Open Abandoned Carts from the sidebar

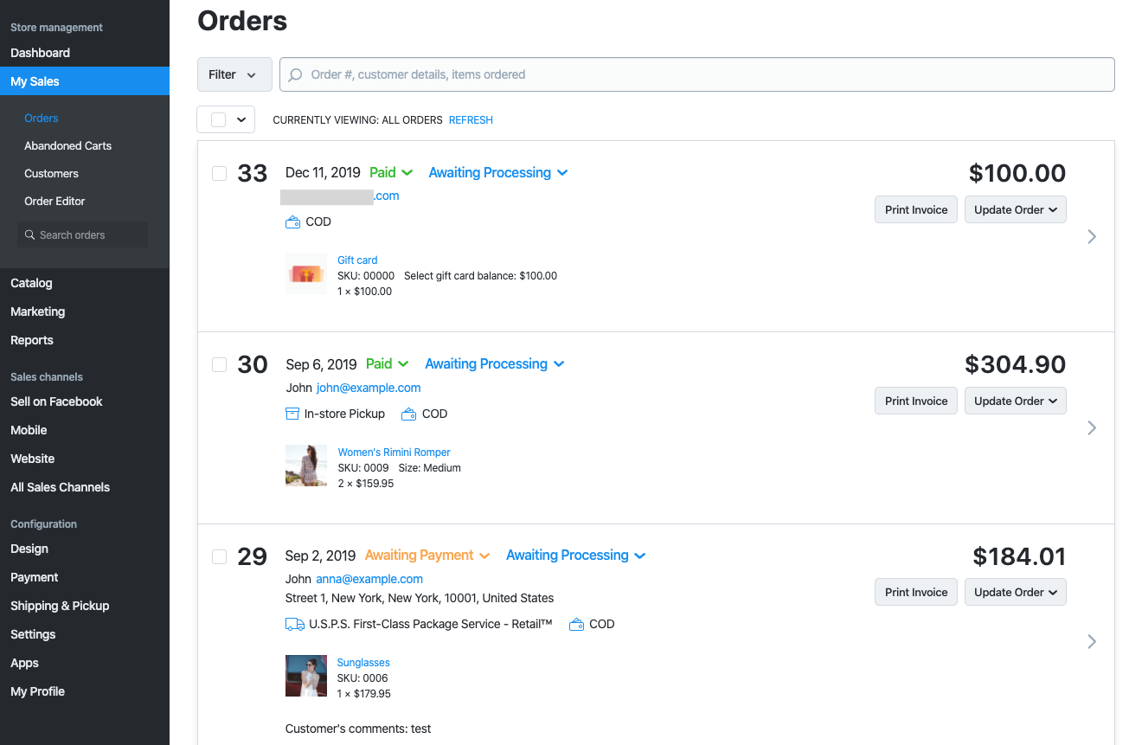(x=67, y=145)
